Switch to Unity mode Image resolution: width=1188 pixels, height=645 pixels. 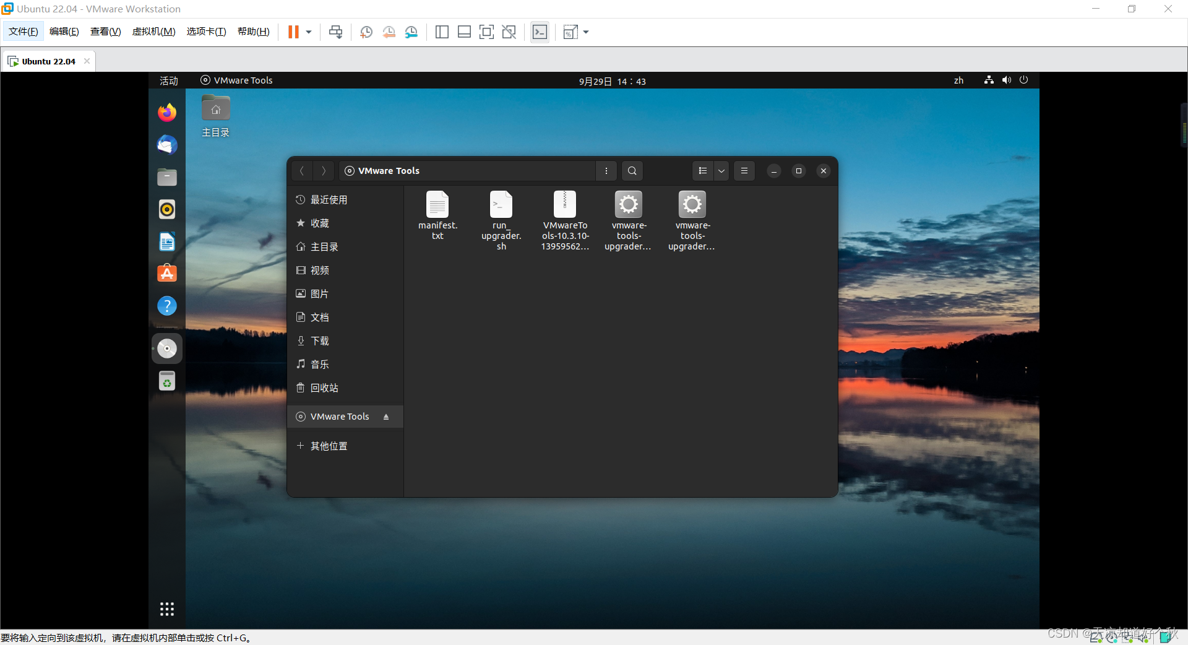point(509,32)
